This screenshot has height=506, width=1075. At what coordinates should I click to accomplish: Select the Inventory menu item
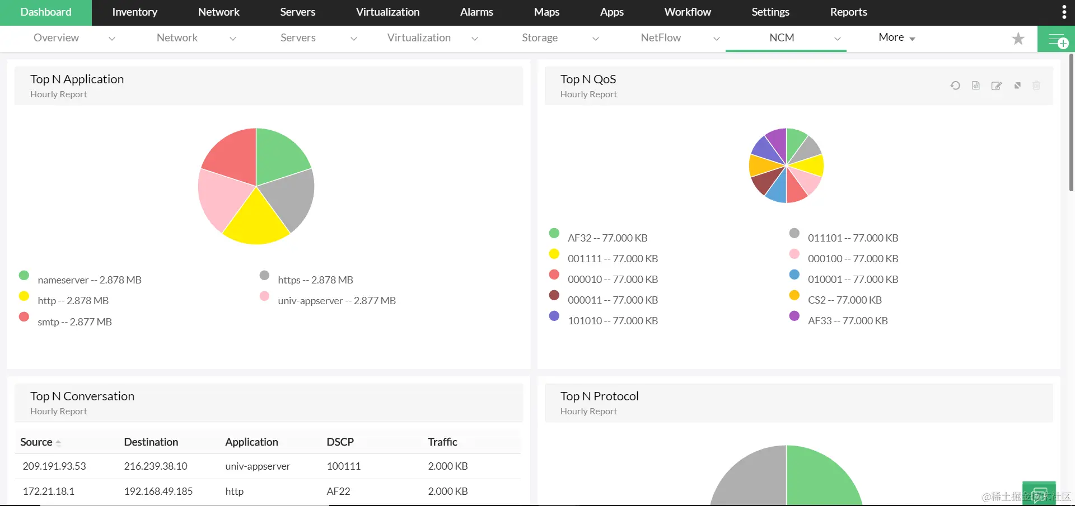pyautogui.click(x=134, y=12)
